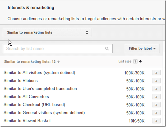Choose Similar to User's completed transaction
The height and width of the screenshot is (127, 166).
tap(40, 89)
